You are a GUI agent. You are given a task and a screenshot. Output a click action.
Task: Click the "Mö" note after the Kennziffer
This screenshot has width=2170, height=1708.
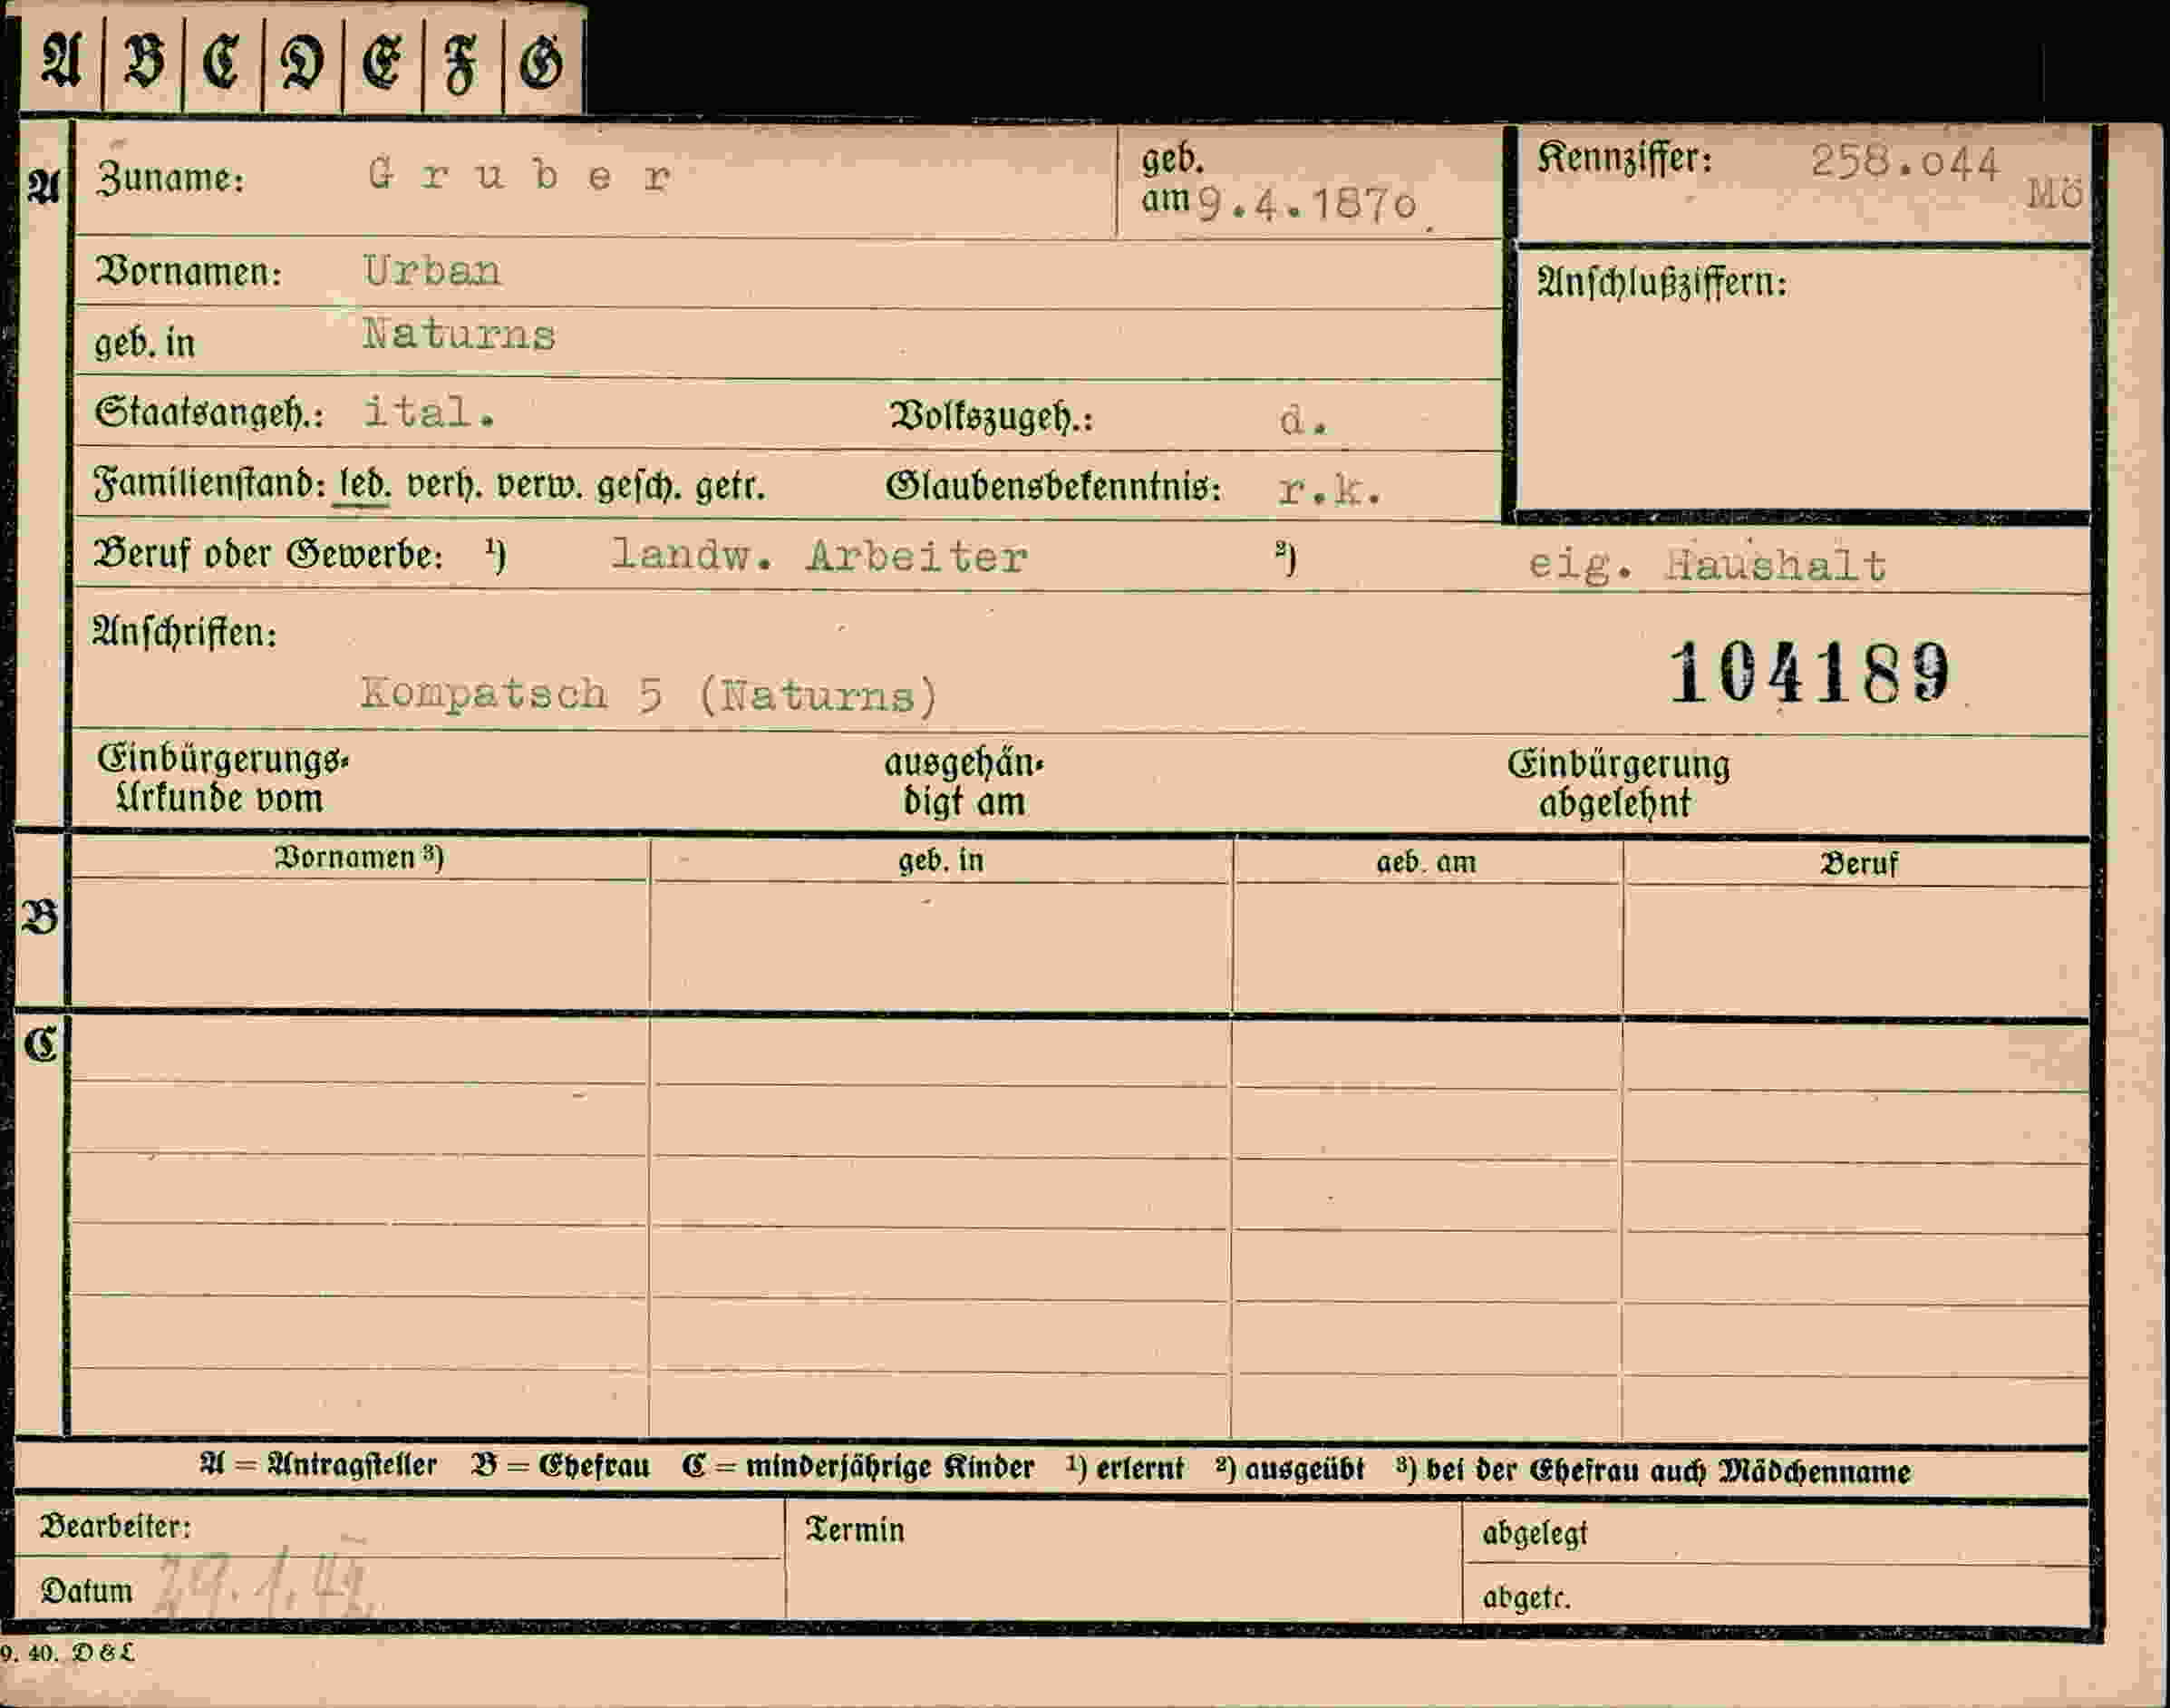coord(2054,193)
